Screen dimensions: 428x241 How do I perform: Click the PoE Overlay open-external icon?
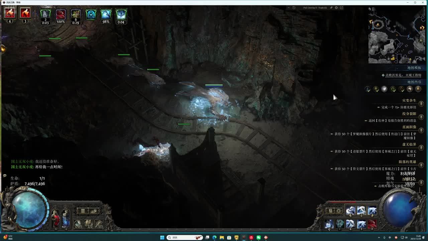pos(341,8)
